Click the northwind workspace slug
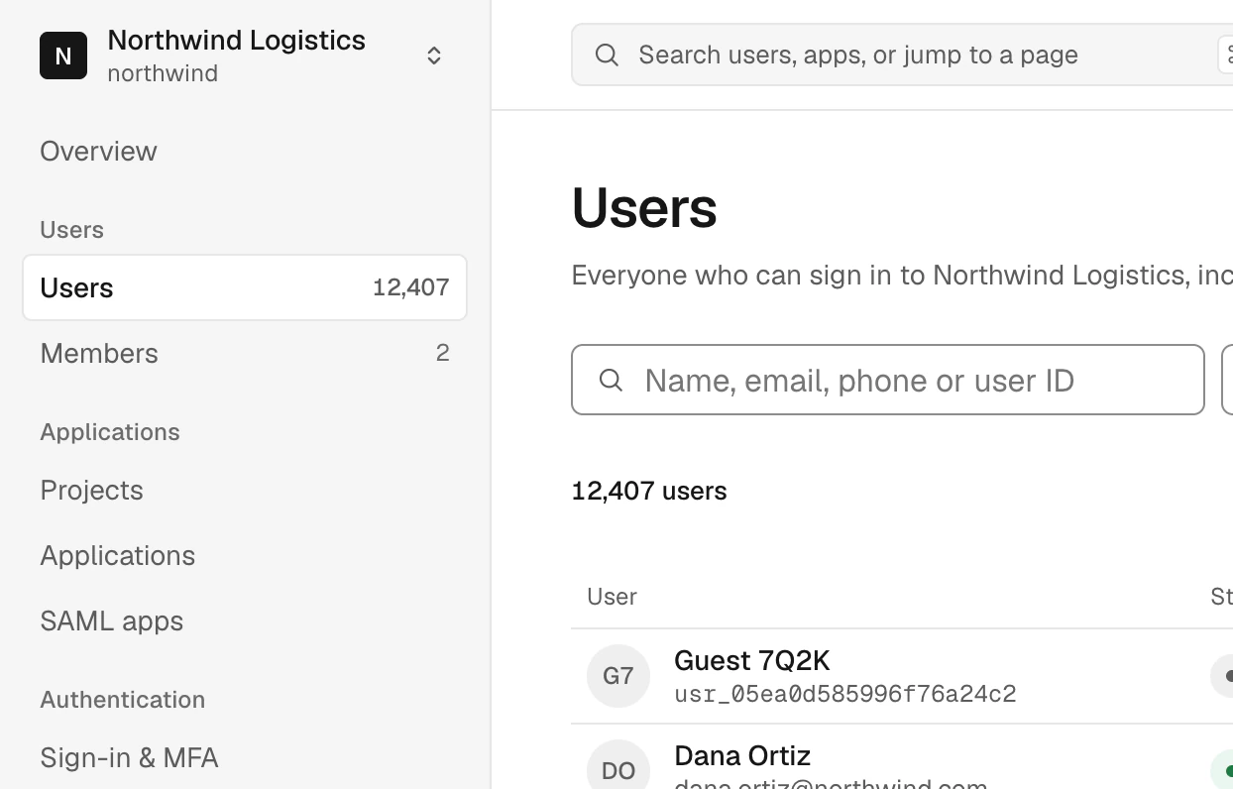 point(163,73)
